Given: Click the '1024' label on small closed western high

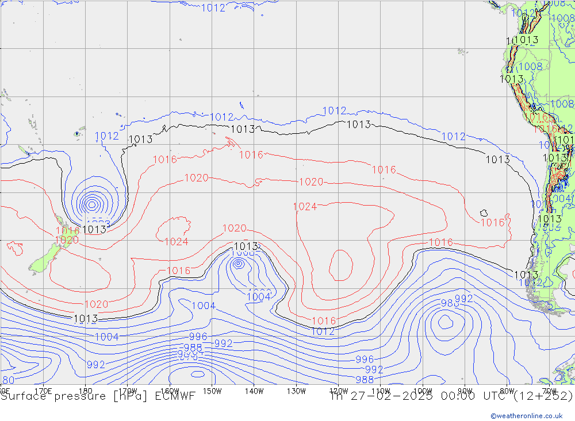Looking at the screenshot, I should [x=177, y=242].
